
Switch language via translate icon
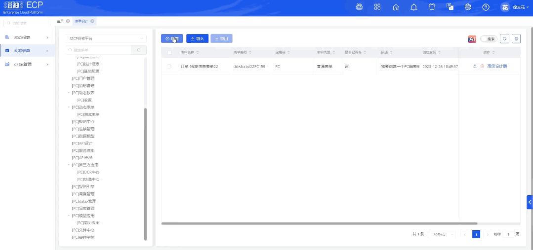[450, 7]
